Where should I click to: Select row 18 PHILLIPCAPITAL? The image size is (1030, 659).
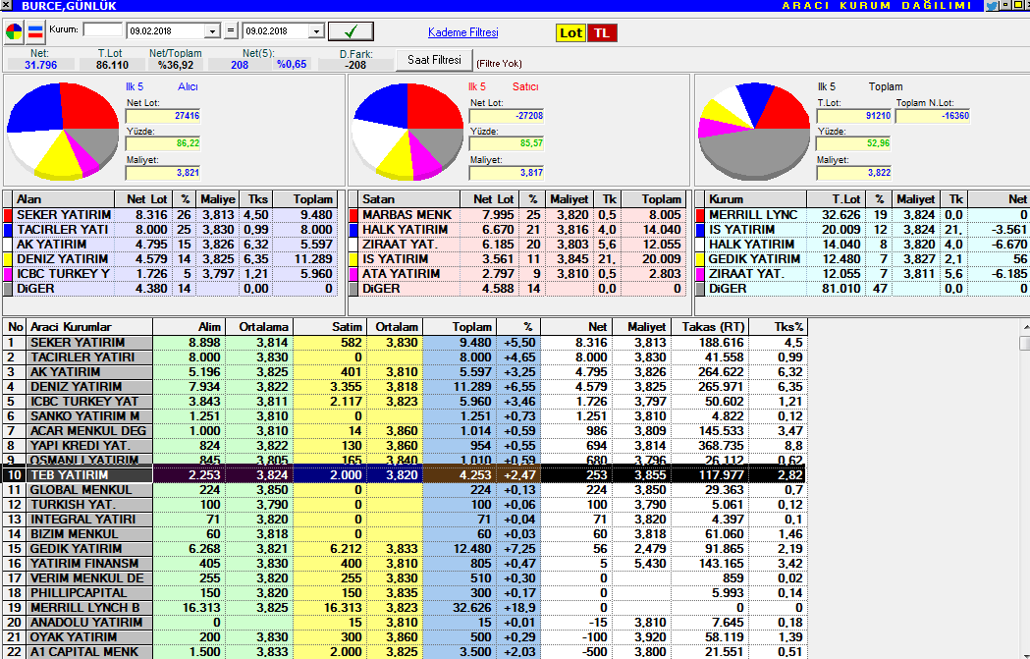(x=405, y=592)
